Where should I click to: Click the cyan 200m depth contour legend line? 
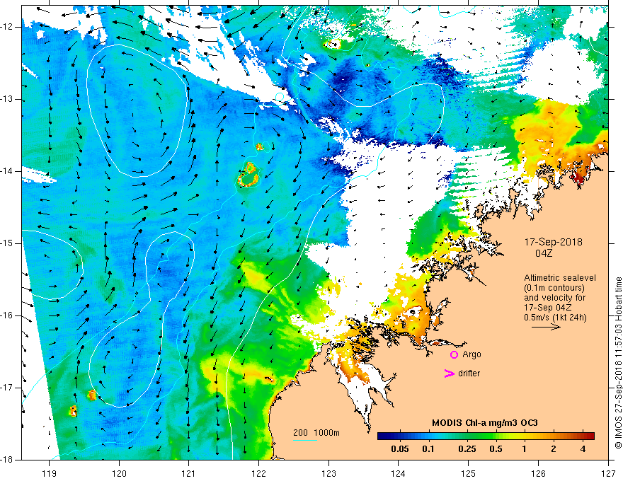pyautogui.click(x=304, y=440)
